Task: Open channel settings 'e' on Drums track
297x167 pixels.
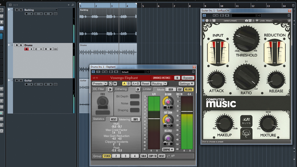Action: point(36,49)
